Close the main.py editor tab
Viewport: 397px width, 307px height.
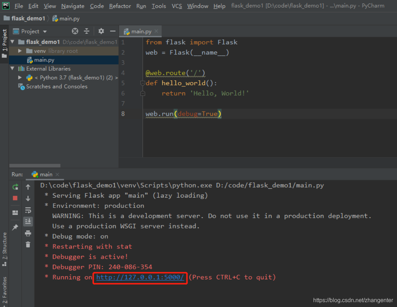tap(157, 31)
